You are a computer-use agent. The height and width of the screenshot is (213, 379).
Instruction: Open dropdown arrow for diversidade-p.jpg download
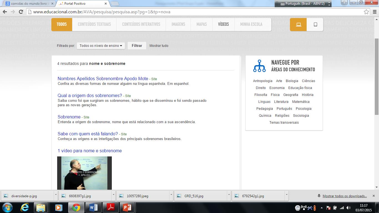pos(56,196)
